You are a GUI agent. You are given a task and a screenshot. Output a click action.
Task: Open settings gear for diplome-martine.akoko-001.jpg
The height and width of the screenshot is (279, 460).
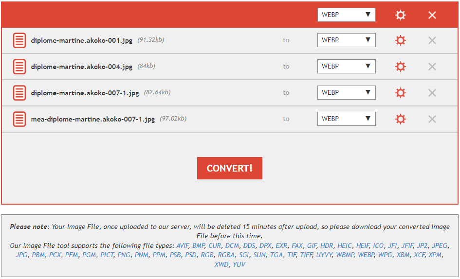pos(400,40)
